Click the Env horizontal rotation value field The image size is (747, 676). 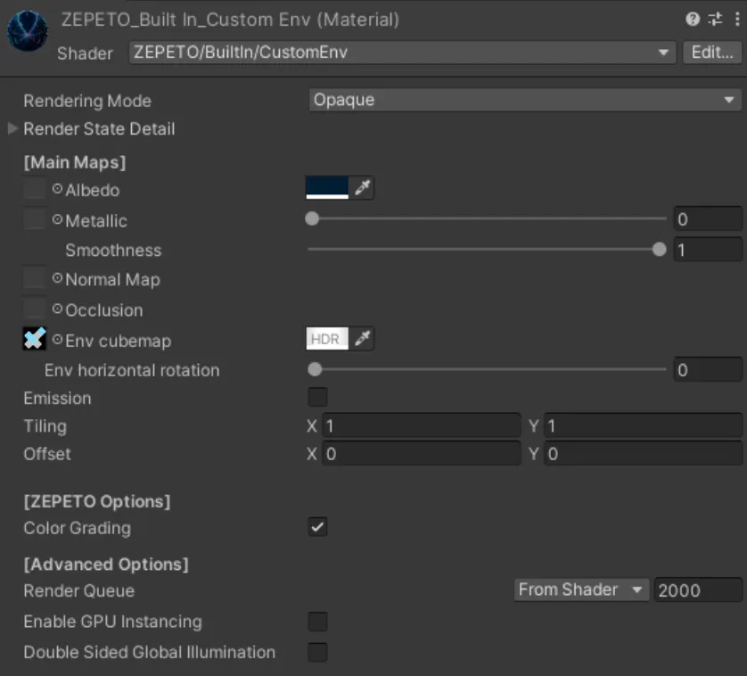click(x=708, y=369)
